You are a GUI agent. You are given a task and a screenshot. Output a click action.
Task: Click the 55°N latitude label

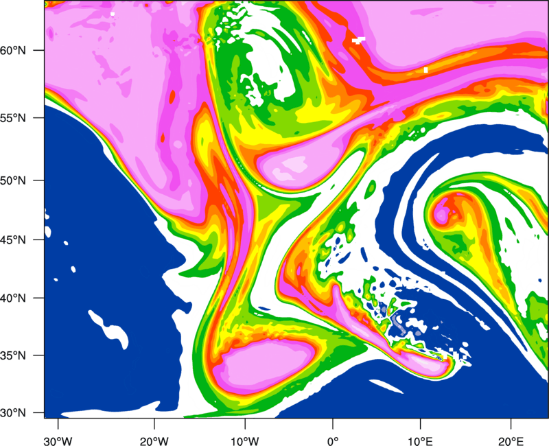coord(13,117)
